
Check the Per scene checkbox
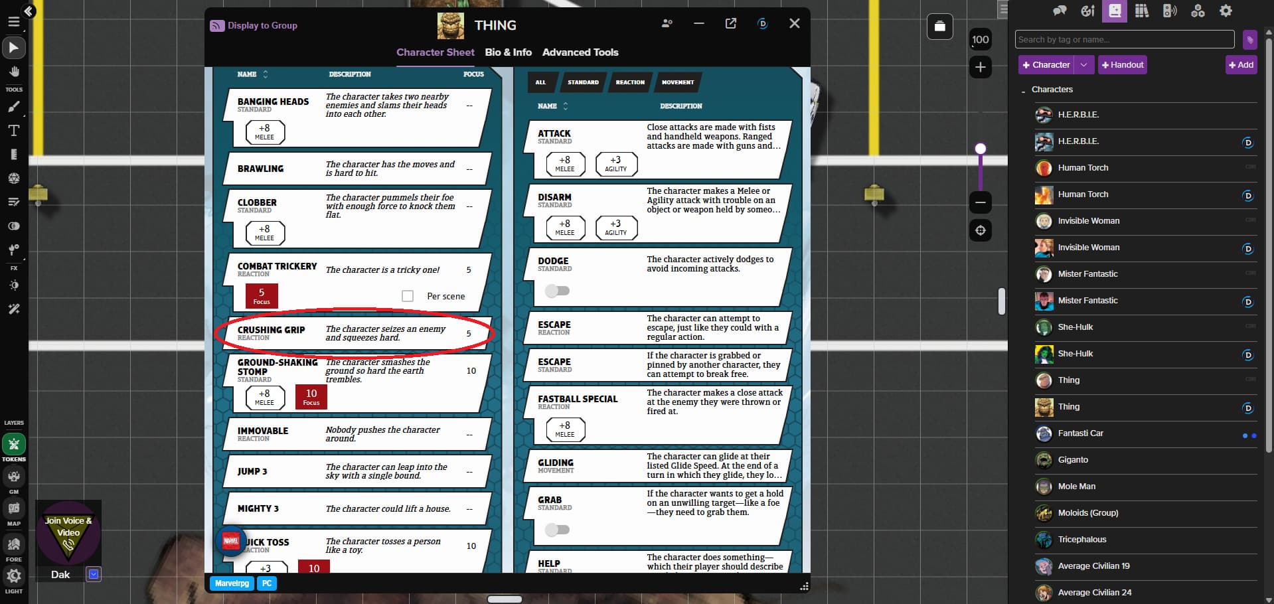click(408, 296)
